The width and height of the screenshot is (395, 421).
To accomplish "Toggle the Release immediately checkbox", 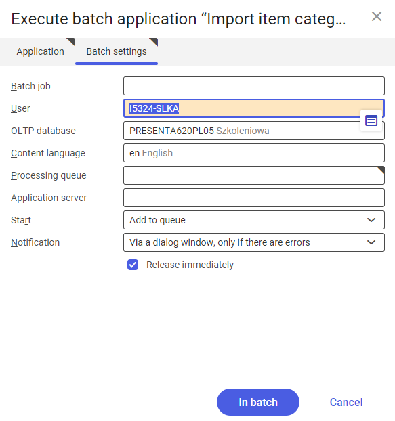I will click(133, 265).
